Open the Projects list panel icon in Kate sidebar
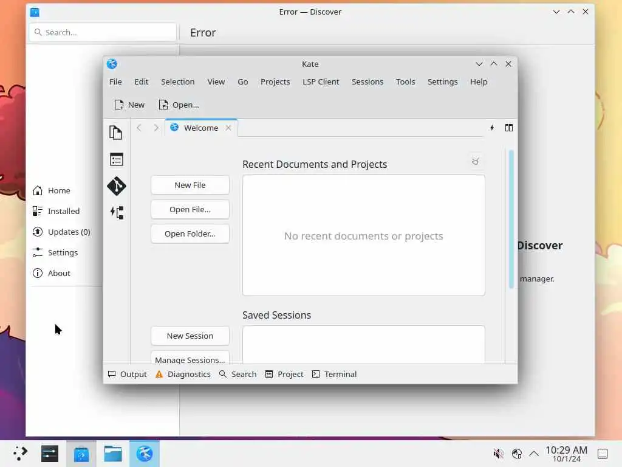Viewport: 622px width, 467px height. [x=116, y=160]
